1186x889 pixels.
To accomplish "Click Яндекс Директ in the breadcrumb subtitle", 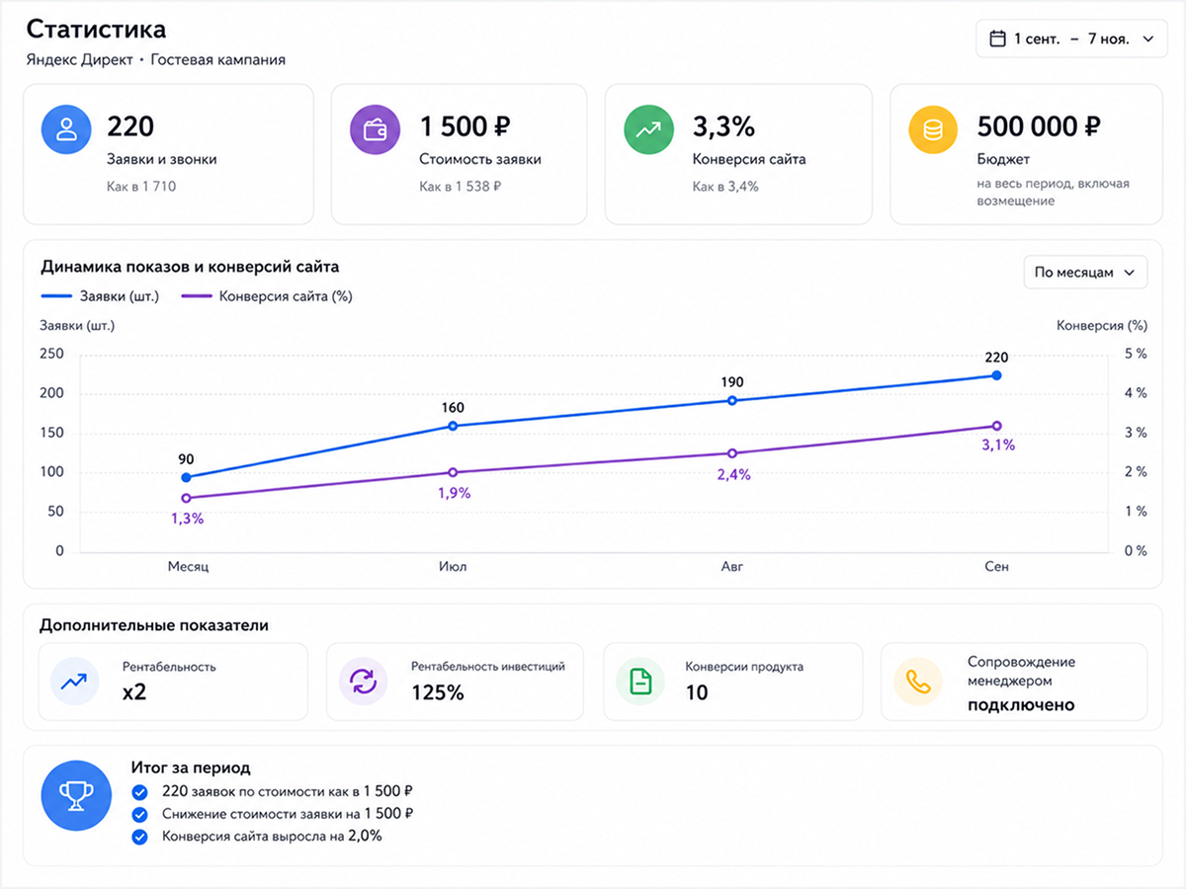I will (x=79, y=60).
